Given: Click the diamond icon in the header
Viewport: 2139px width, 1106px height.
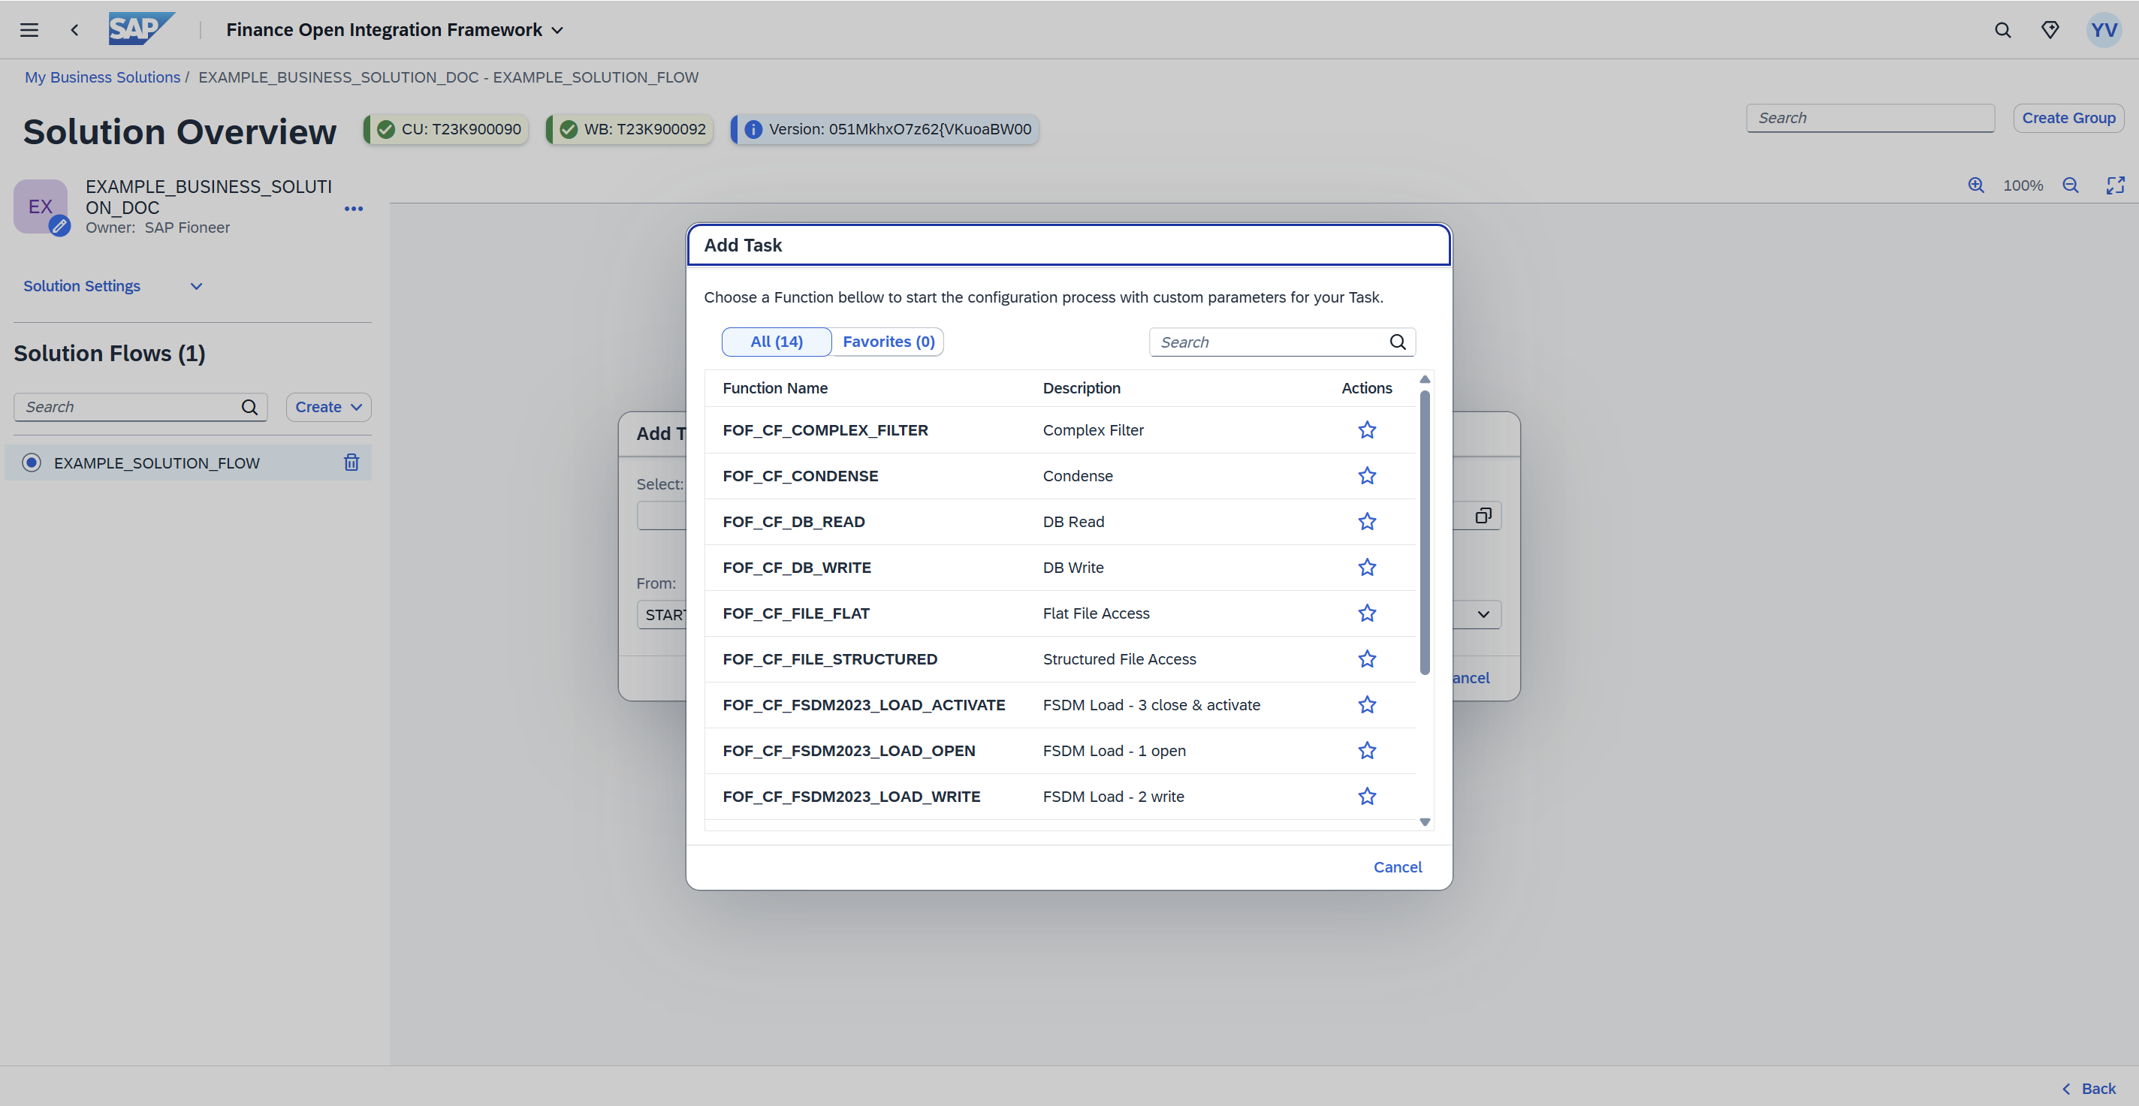Looking at the screenshot, I should pos(2050,30).
